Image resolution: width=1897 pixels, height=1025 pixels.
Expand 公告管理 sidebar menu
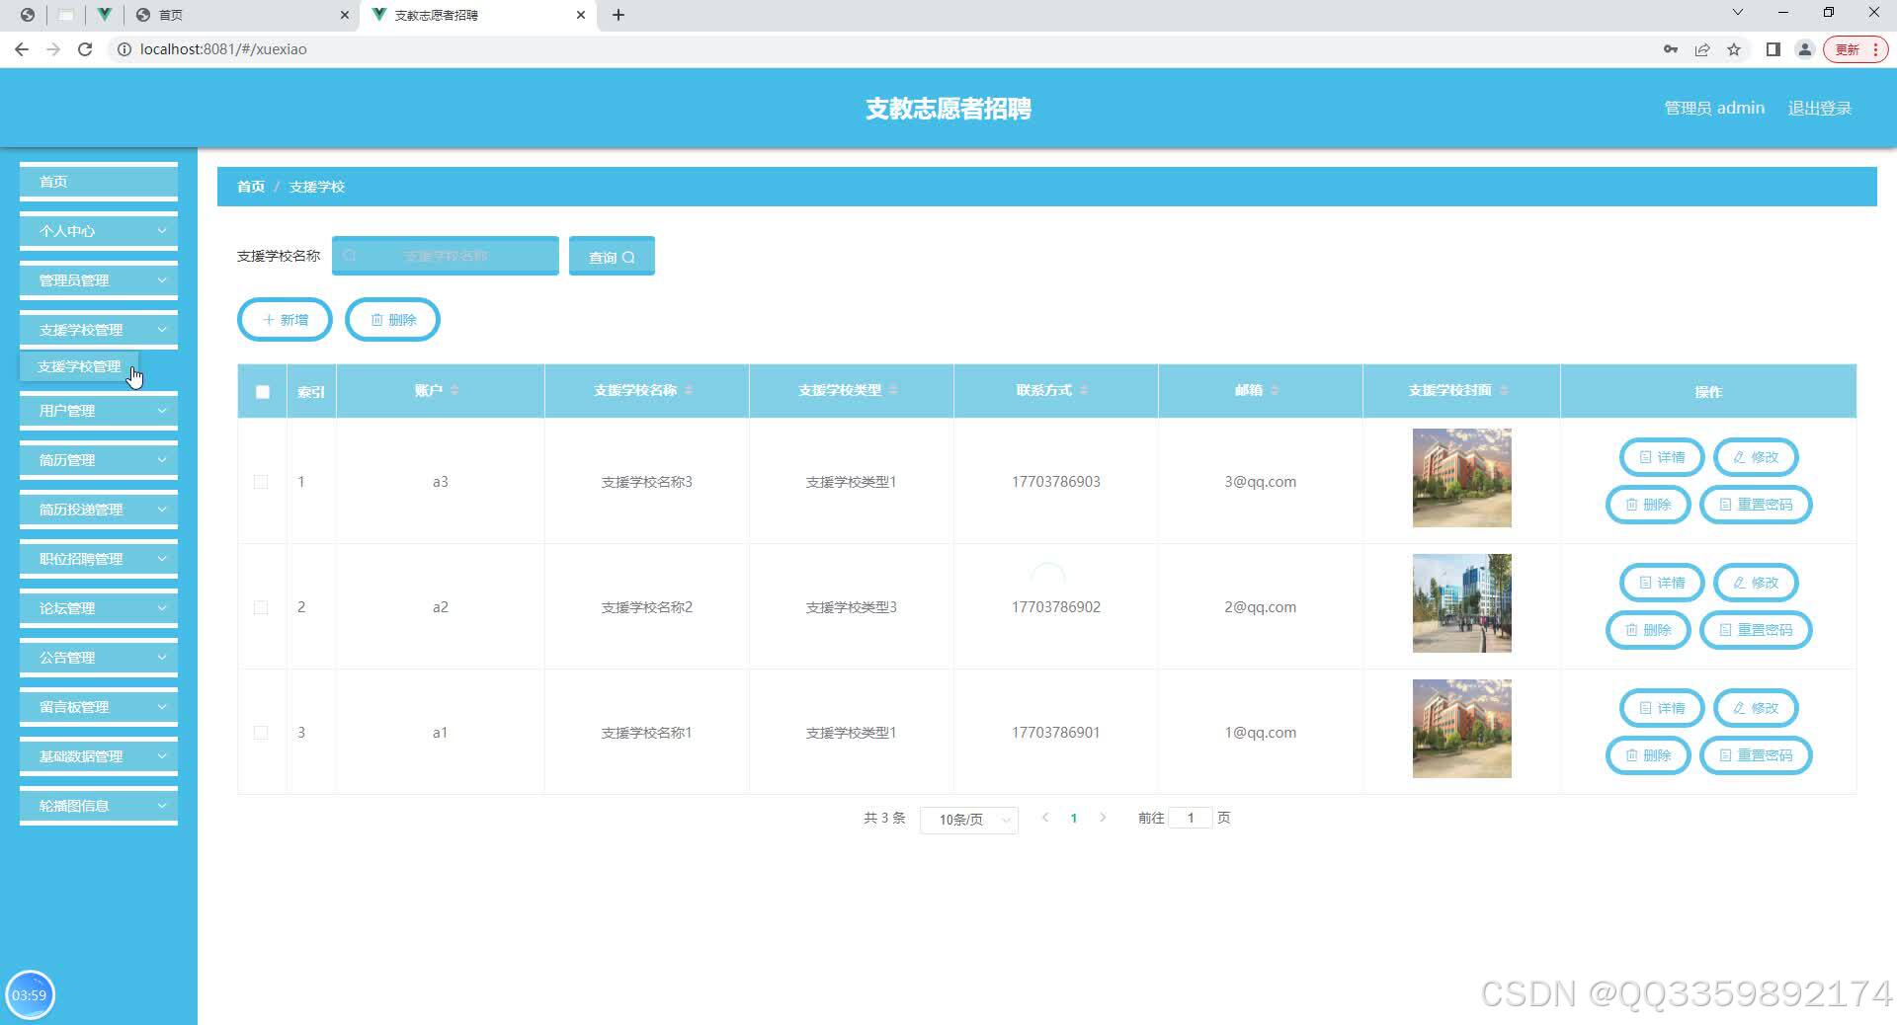point(99,658)
